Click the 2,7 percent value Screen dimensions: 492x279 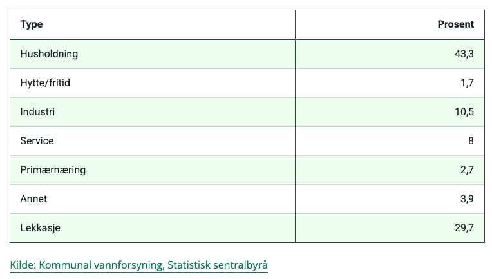[467, 170]
